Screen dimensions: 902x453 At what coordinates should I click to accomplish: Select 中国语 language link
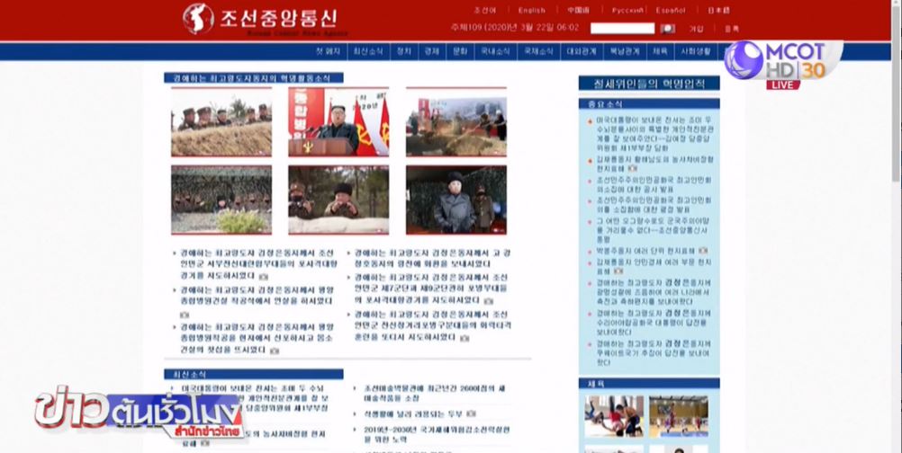point(578,11)
